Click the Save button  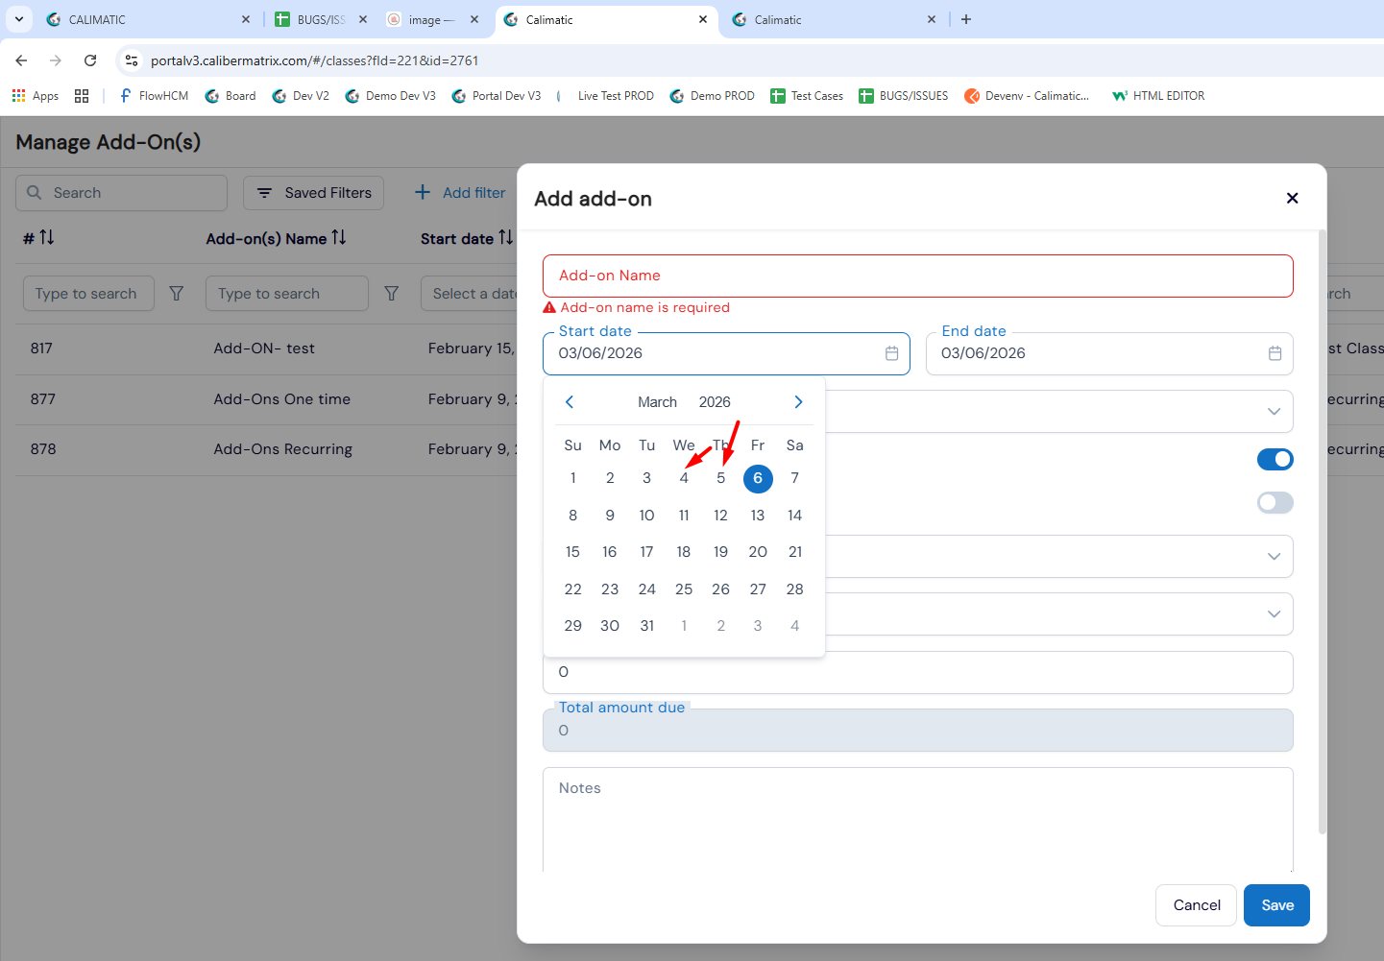point(1276,905)
